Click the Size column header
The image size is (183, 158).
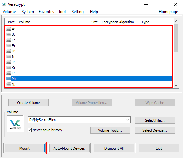click(x=91, y=22)
